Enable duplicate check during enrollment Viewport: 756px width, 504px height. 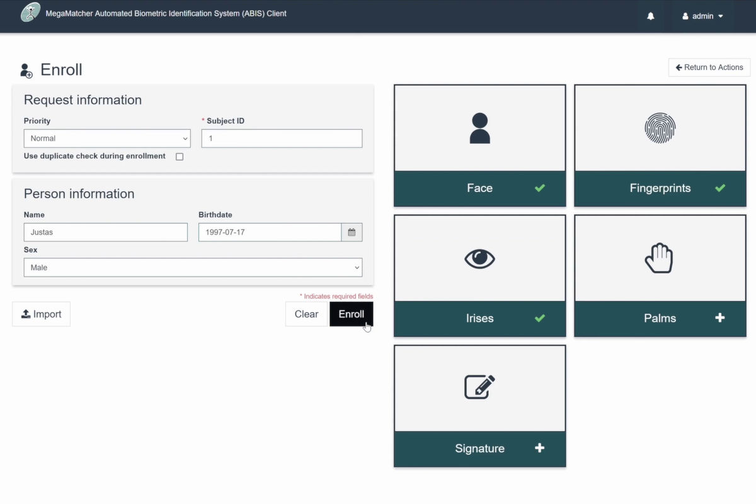180,157
